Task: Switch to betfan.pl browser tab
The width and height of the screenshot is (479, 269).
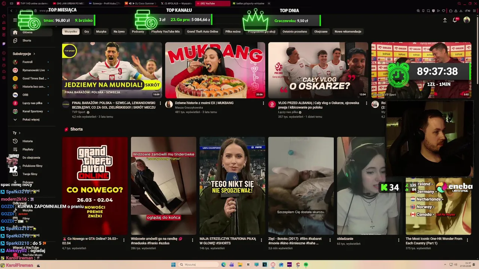Action: point(249,3)
